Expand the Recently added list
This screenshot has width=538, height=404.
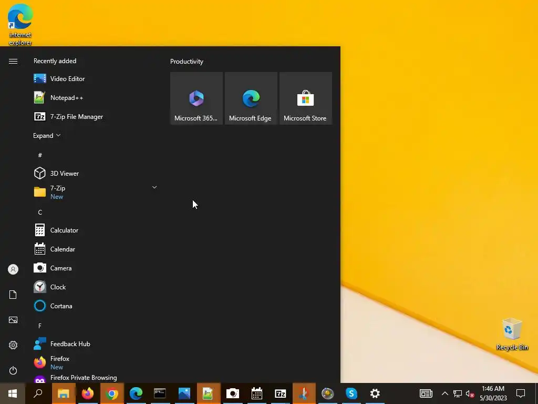47,135
